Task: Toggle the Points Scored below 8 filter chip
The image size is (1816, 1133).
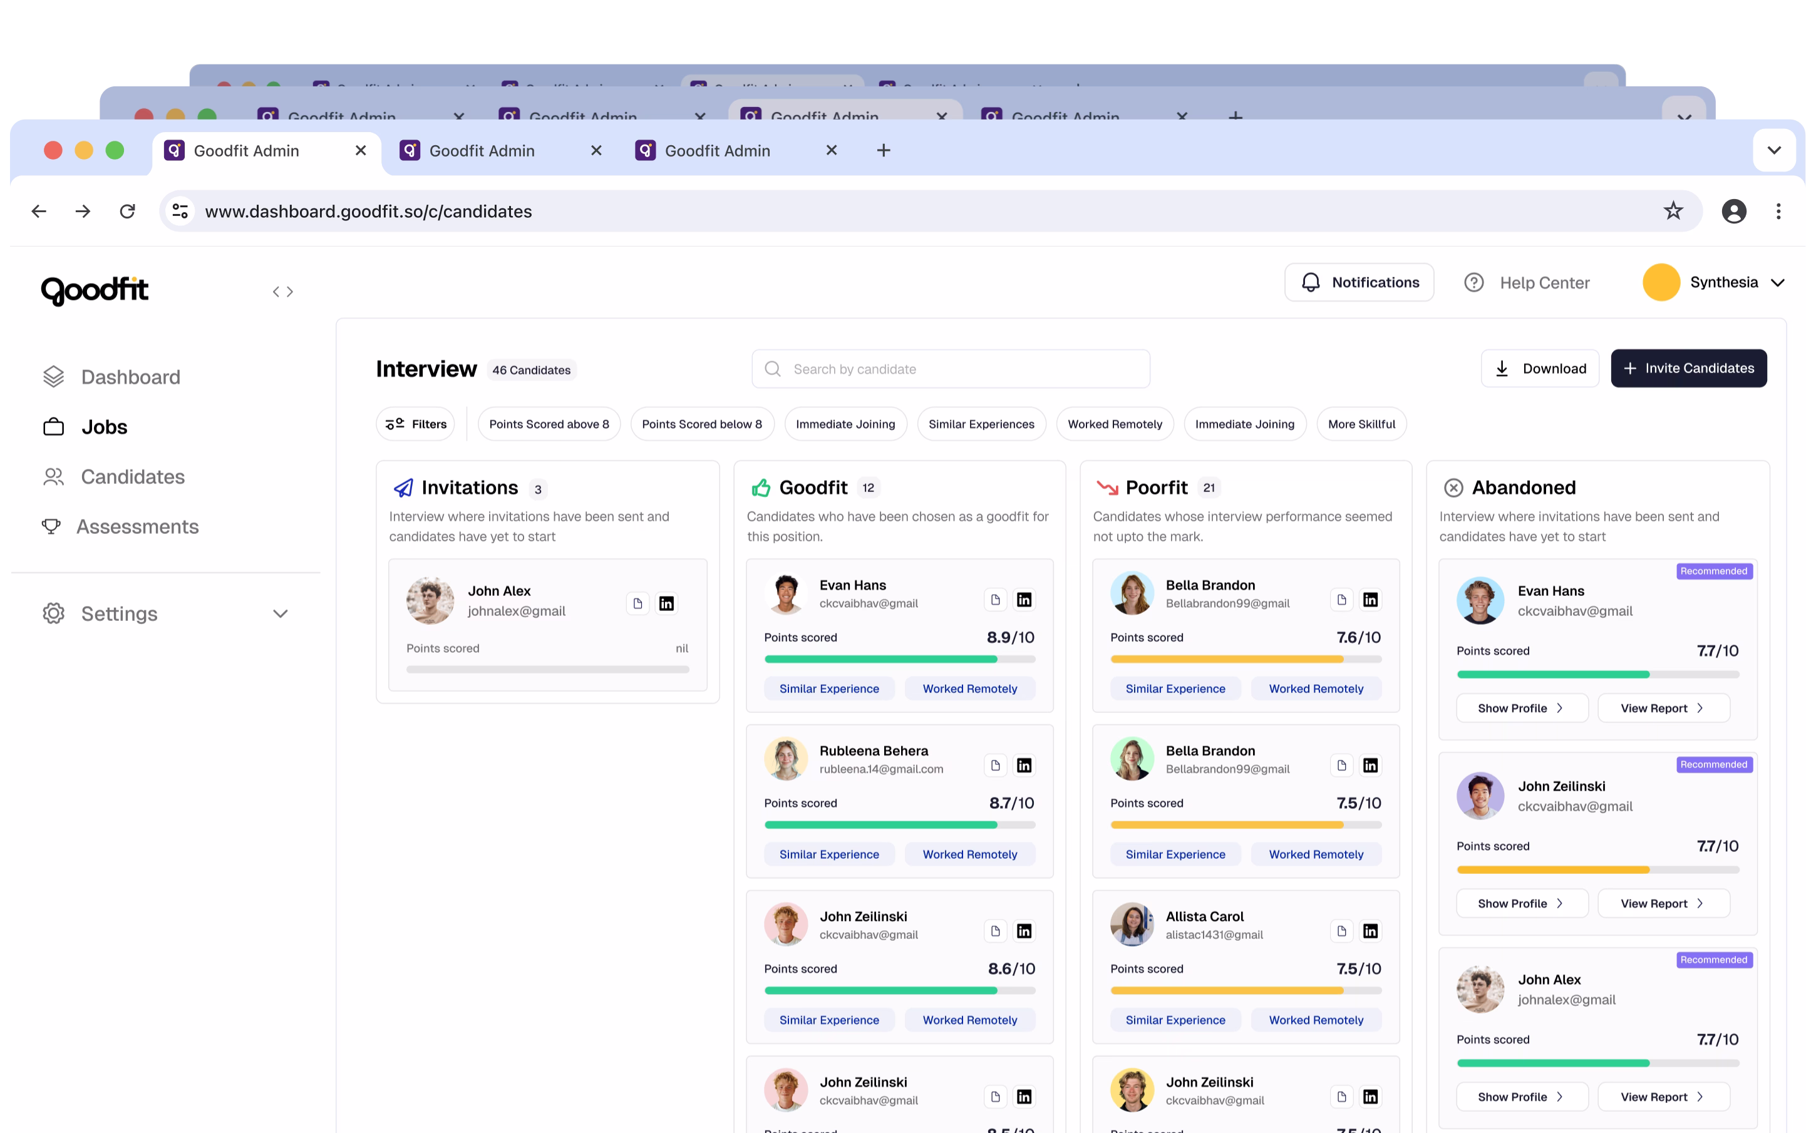Action: pos(701,424)
